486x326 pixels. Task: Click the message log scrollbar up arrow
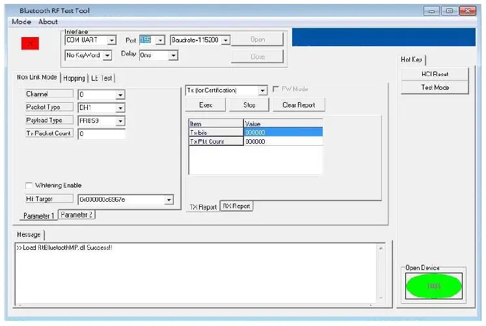coord(381,248)
